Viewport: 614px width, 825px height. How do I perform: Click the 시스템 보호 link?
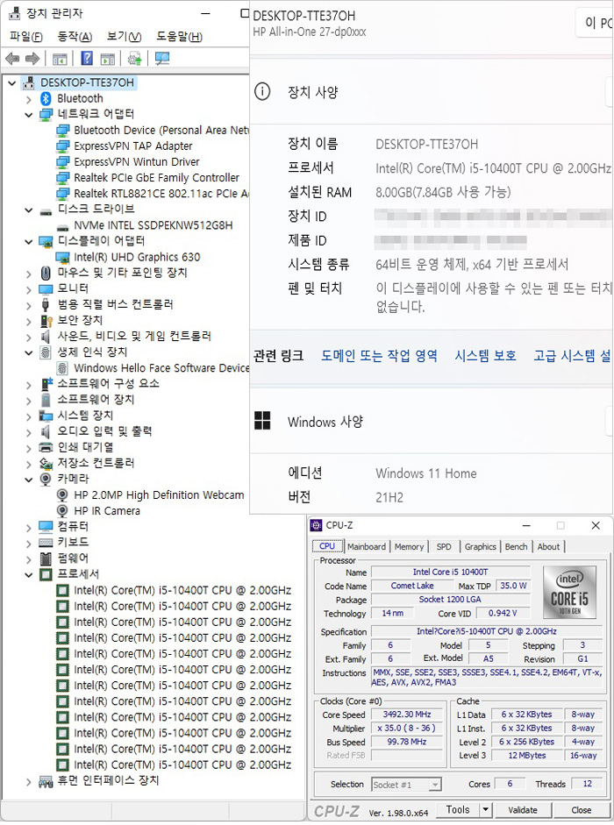pyautogui.click(x=486, y=356)
